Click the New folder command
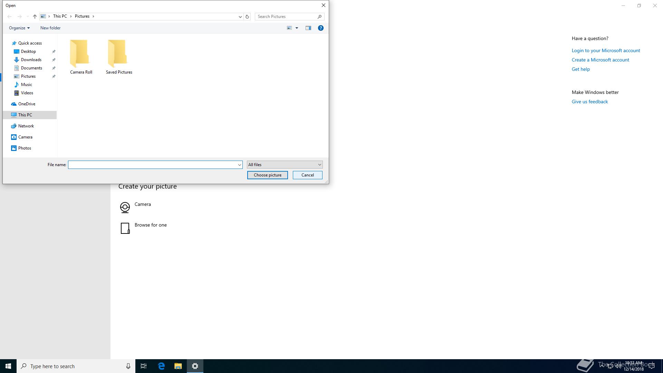The image size is (663, 373). pyautogui.click(x=50, y=28)
